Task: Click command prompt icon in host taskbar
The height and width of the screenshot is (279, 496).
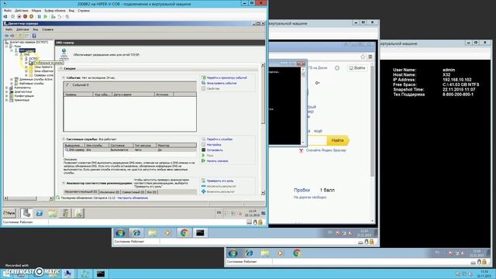Action: click(101, 274)
